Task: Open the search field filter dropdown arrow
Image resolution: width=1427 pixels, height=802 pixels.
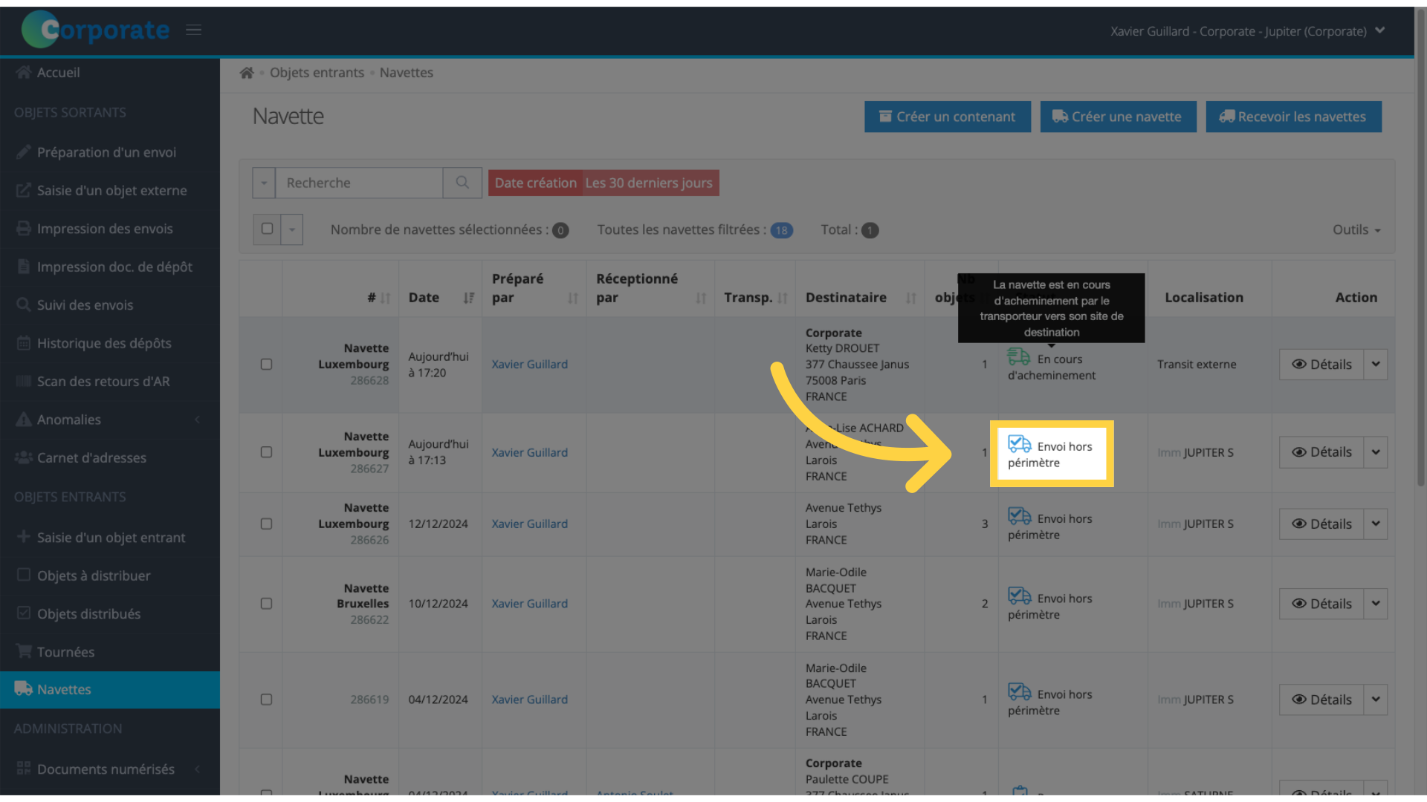Action: (264, 183)
